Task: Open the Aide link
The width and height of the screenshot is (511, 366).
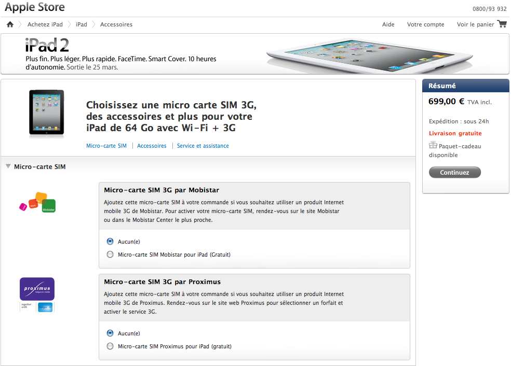Action: (x=388, y=24)
